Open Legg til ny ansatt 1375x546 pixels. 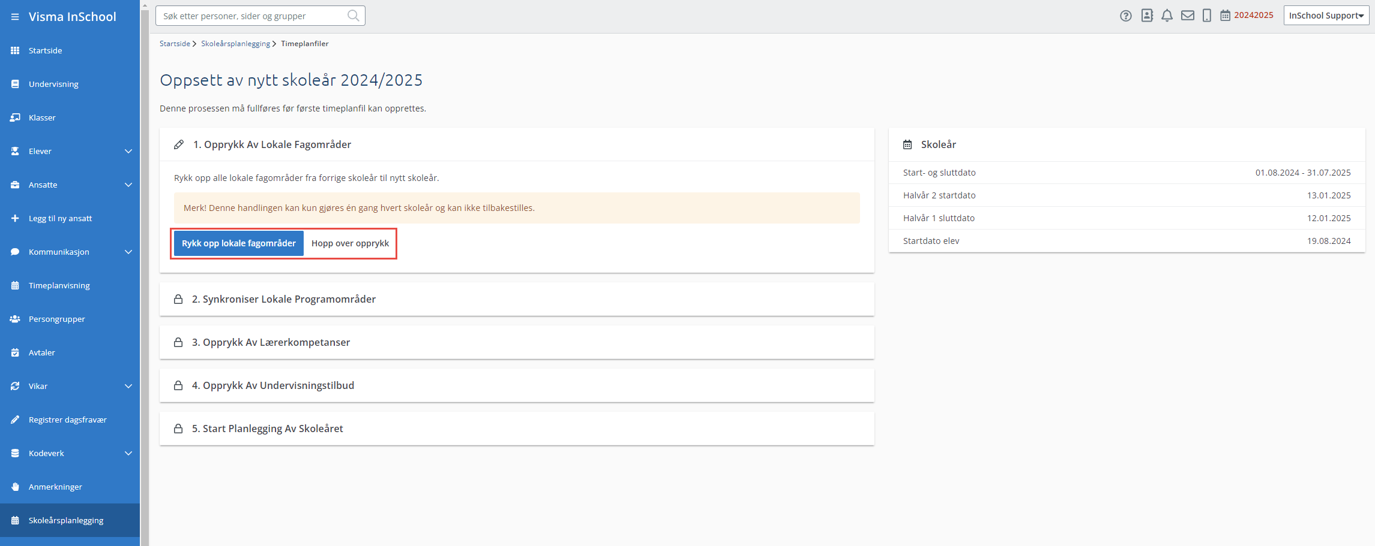click(70, 218)
